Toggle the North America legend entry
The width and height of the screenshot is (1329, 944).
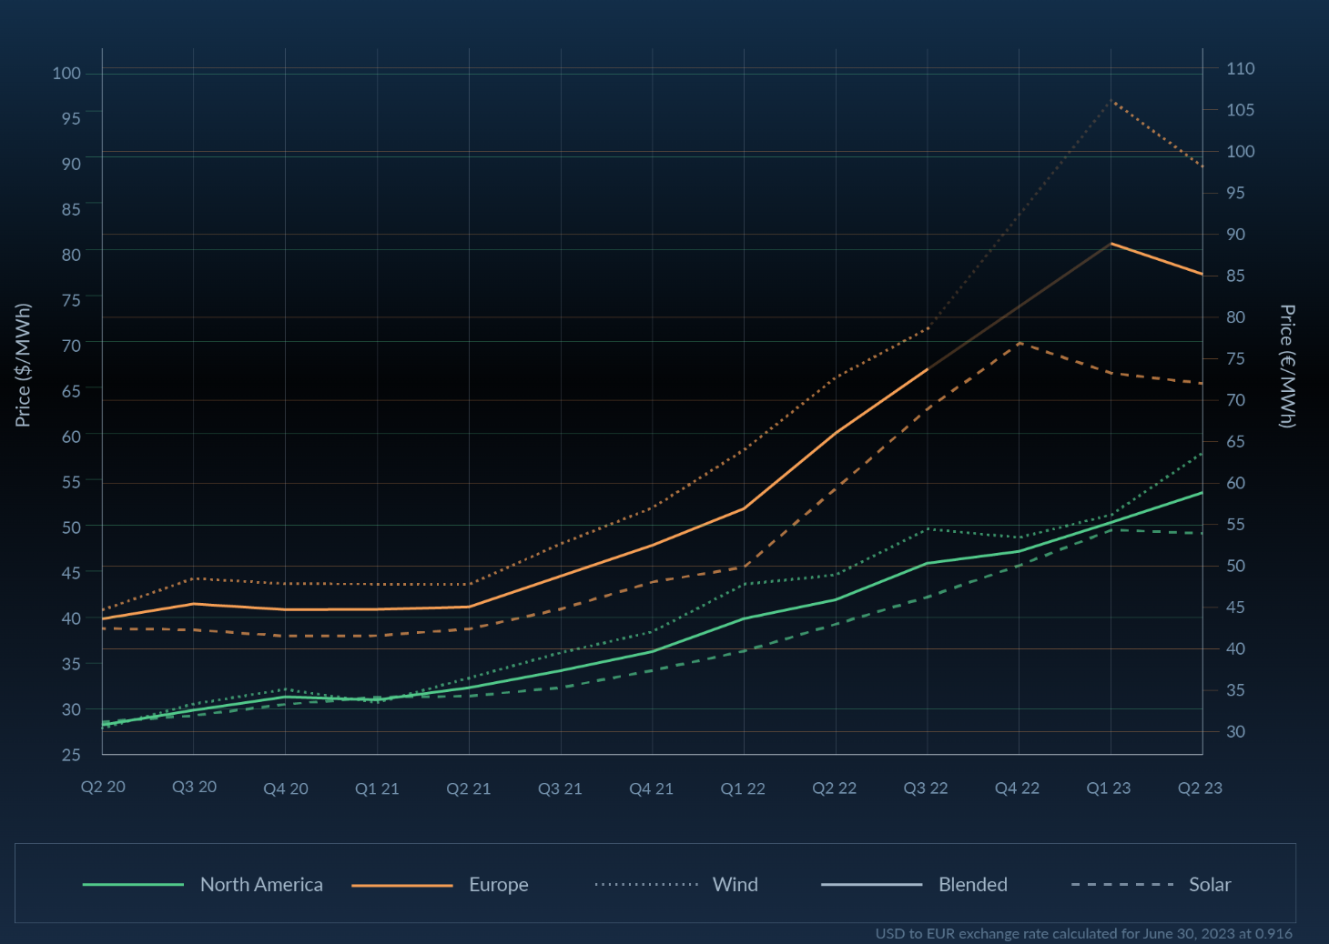[x=261, y=884]
